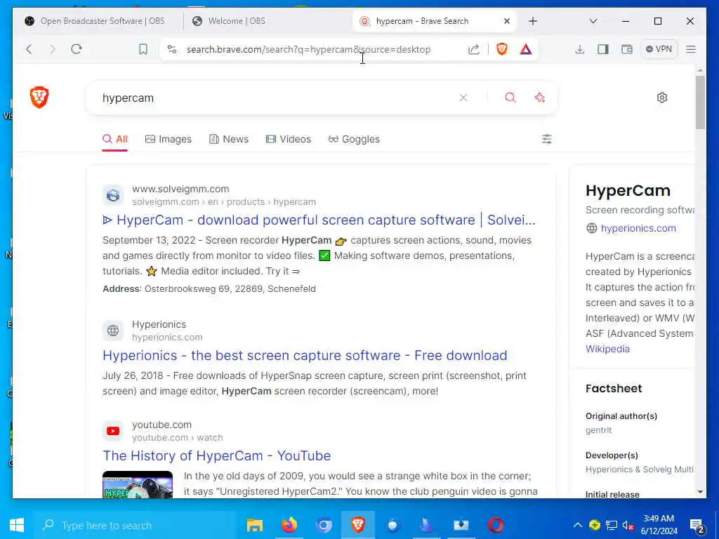Open The History of HyperCam YouTube link

tap(217, 455)
